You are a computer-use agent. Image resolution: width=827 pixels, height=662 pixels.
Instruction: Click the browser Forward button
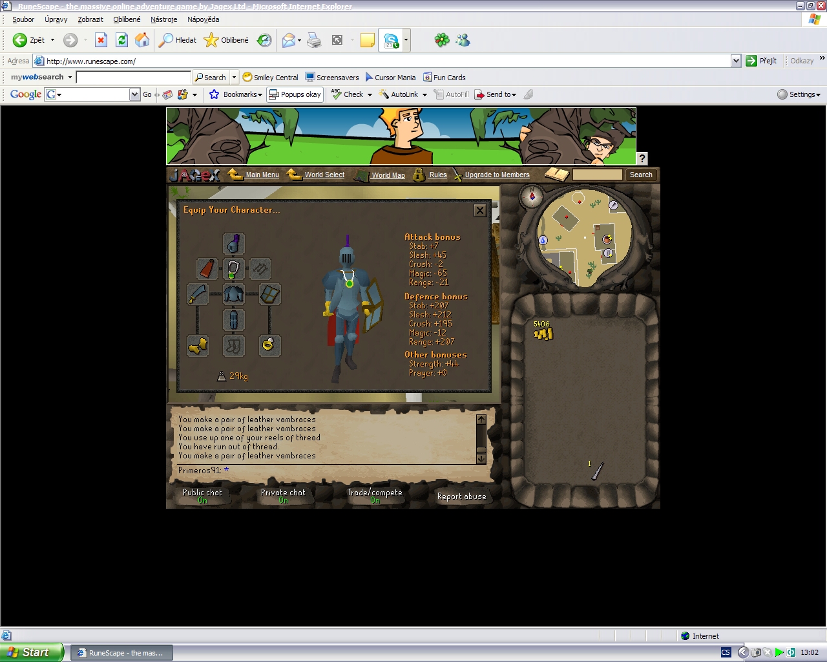click(70, 40)
